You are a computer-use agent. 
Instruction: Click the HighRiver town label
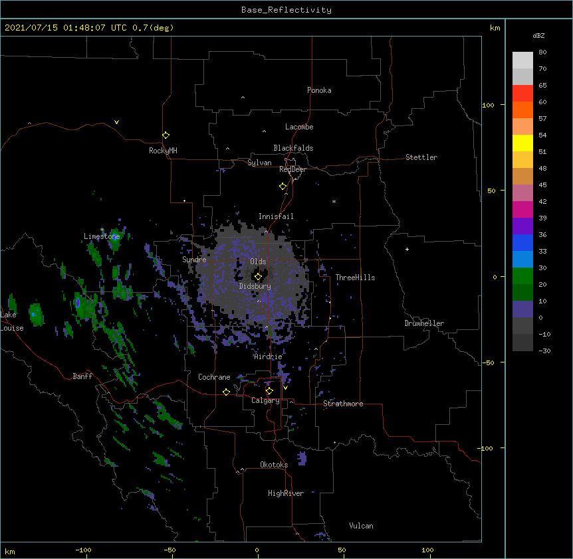coord(286,493)
